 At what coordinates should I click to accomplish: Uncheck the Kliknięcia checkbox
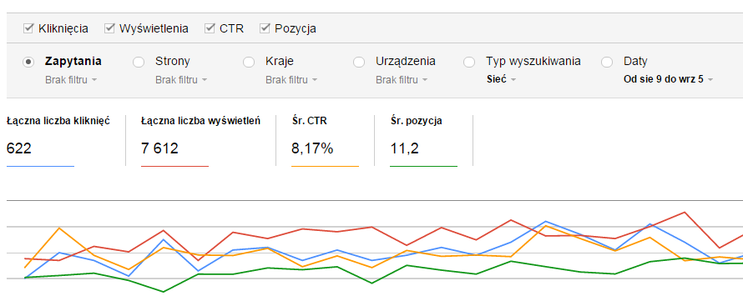(x=28, y=29)
